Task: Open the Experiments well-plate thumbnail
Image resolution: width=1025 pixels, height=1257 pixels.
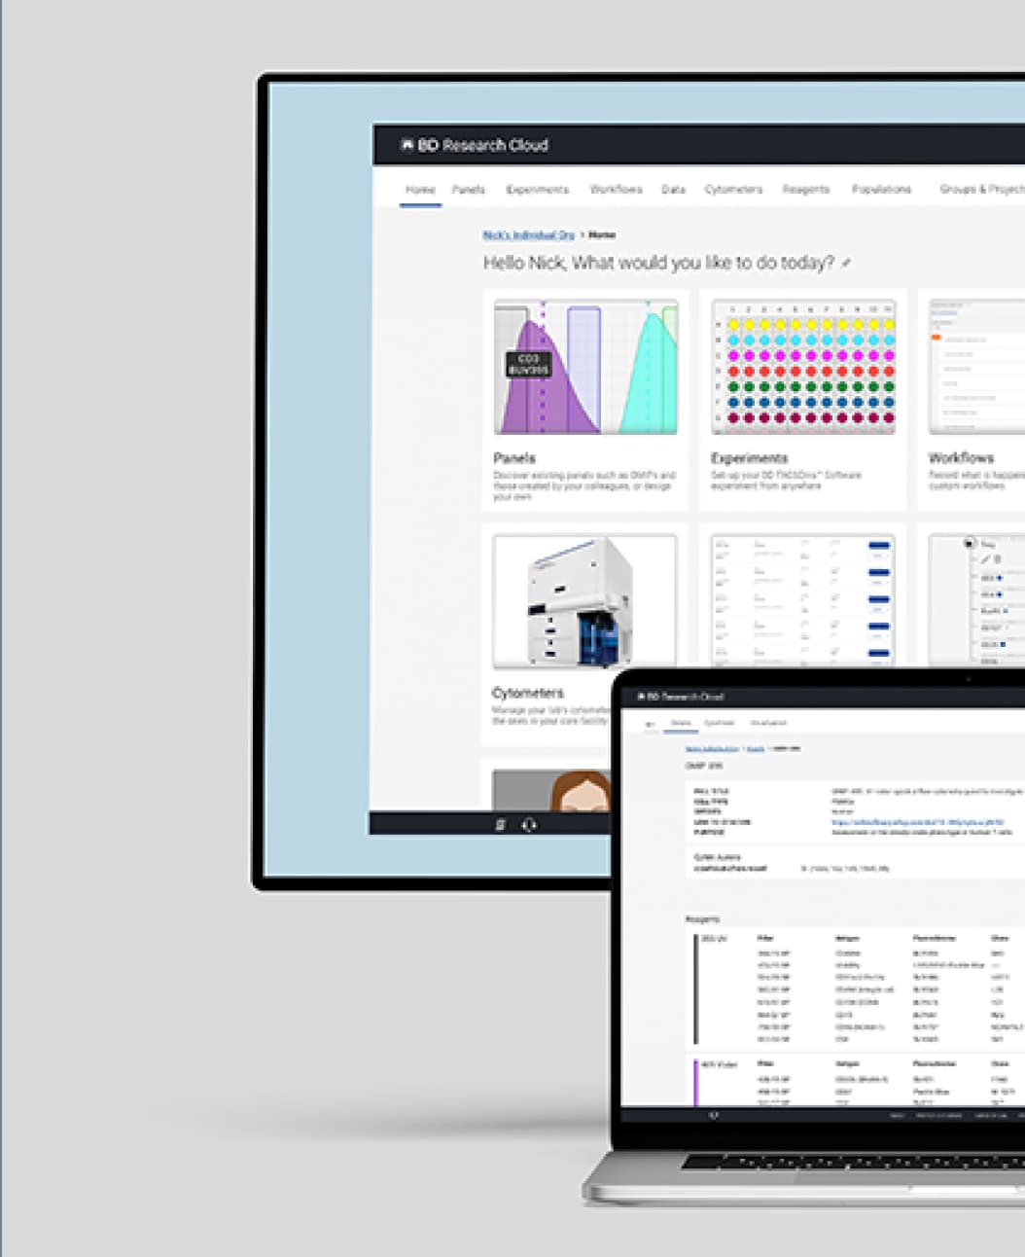Action: coord(803,367)
